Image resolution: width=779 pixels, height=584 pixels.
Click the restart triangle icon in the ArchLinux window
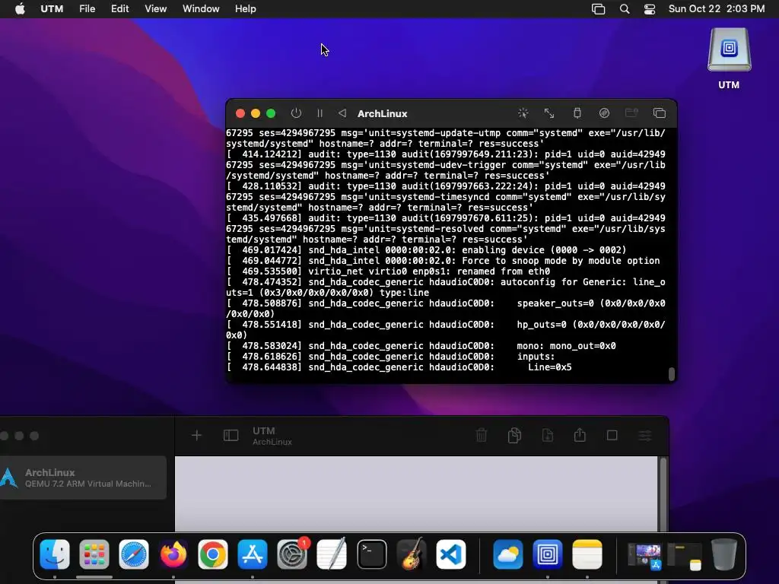[342, 113]
